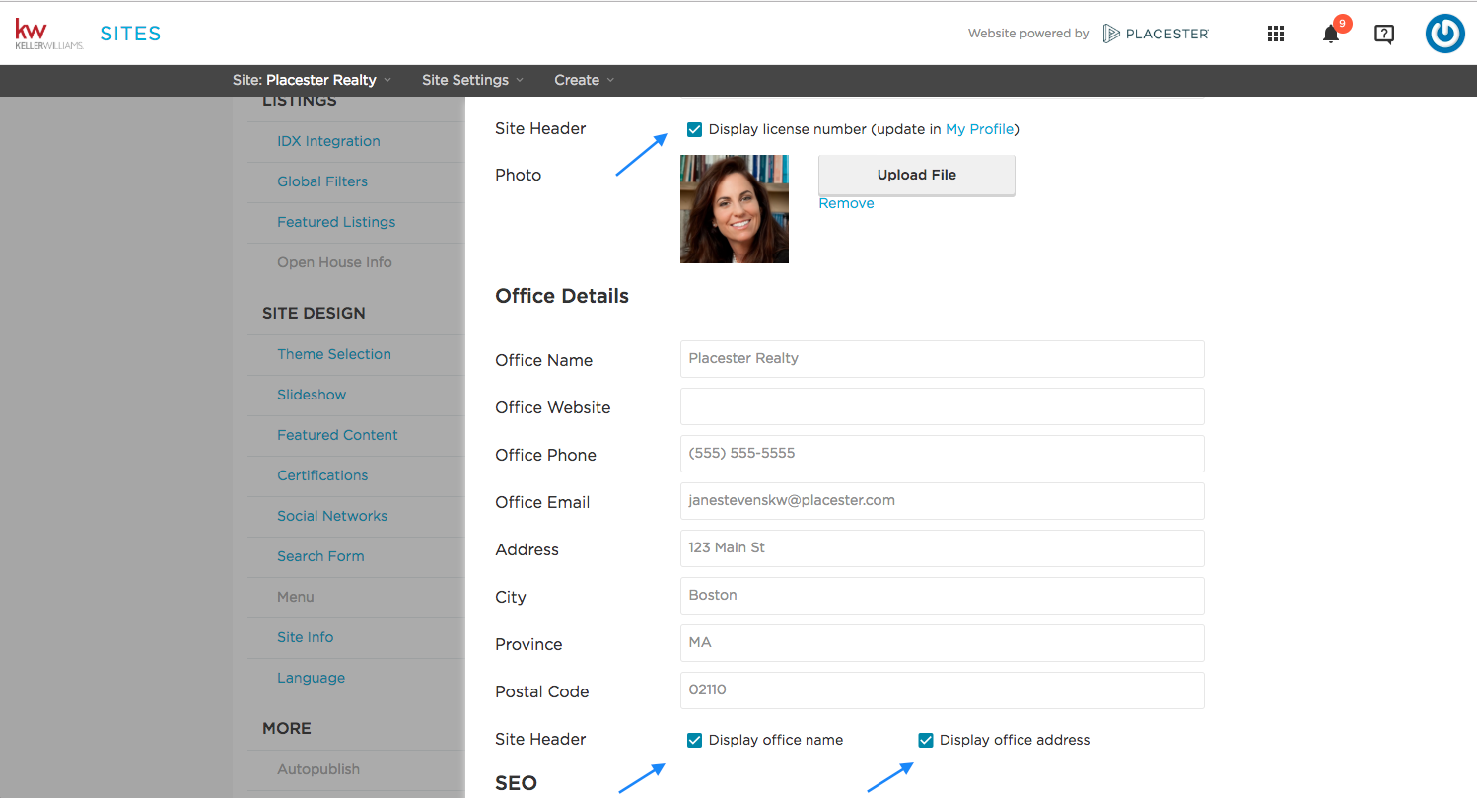This screenshot has width=1477, height=798.
Task: Click the Postal Code field
Action: tap(943, 690)
